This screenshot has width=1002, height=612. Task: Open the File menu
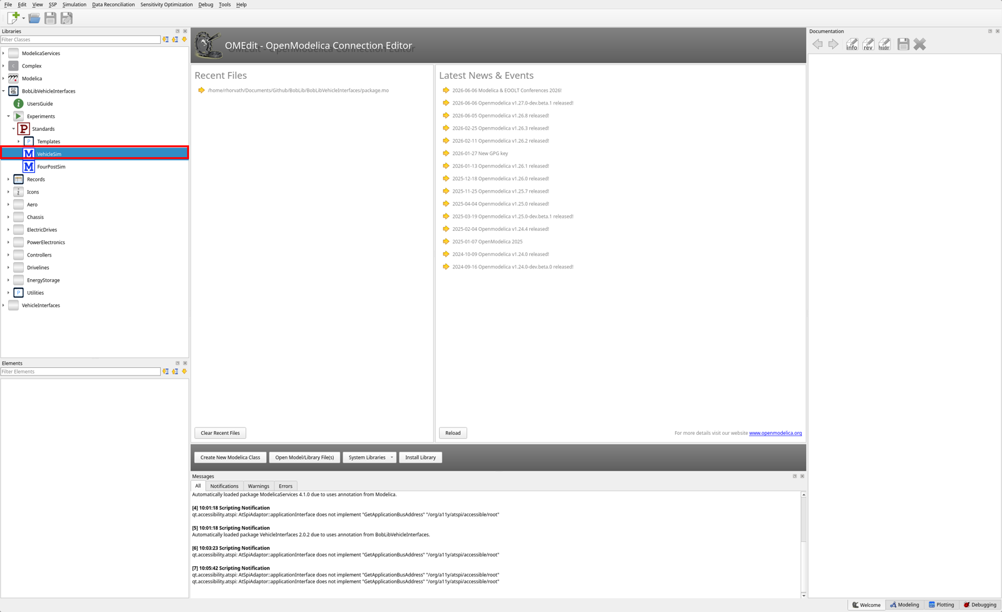coord(8,4)
